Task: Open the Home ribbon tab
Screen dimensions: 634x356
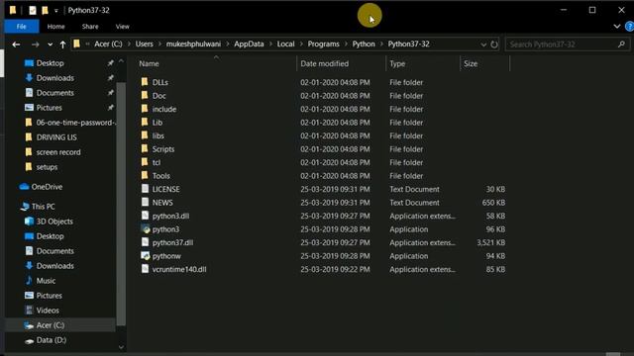Action: [x=55, y=27]
